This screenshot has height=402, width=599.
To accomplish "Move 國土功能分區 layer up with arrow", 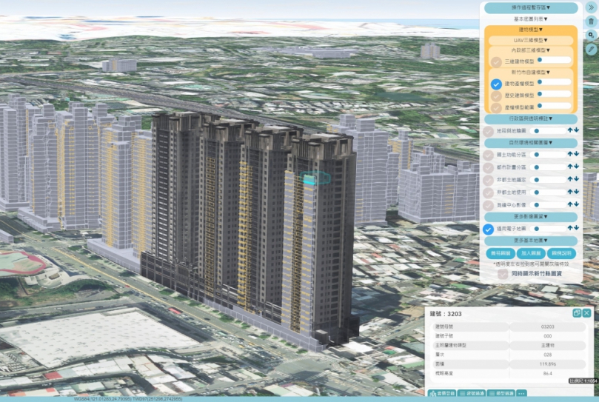I will [x=569, y=155].
